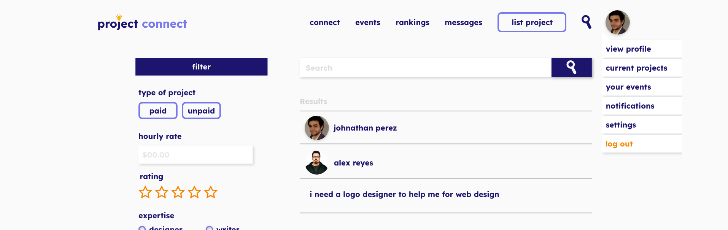Click the magnifier icon in the top navigation
The height and width of the screenshot is (230, 728).
point(586,22)
